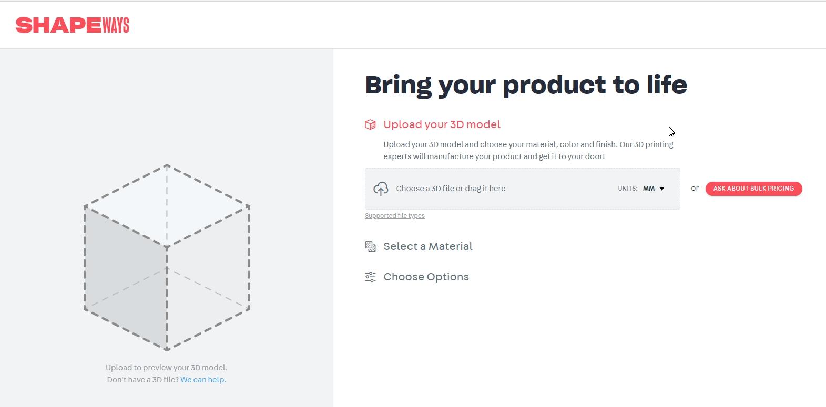Click the dashed cube preview illustration
The height and width of the screenshot is (407, 826).
pyautogui.click(x=167, y=256)
